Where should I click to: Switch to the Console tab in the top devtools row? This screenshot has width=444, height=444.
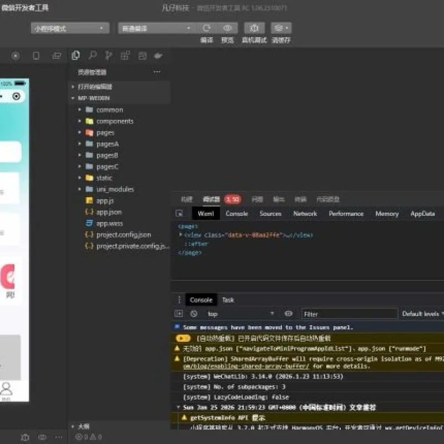tap(237, 214)
